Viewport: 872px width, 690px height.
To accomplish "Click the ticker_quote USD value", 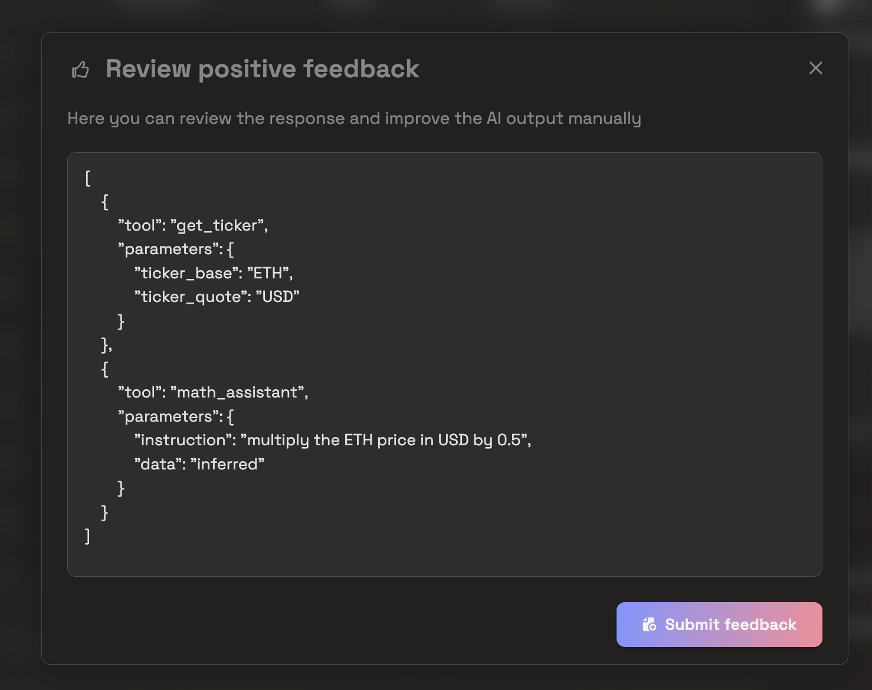I will click(279, 297).
